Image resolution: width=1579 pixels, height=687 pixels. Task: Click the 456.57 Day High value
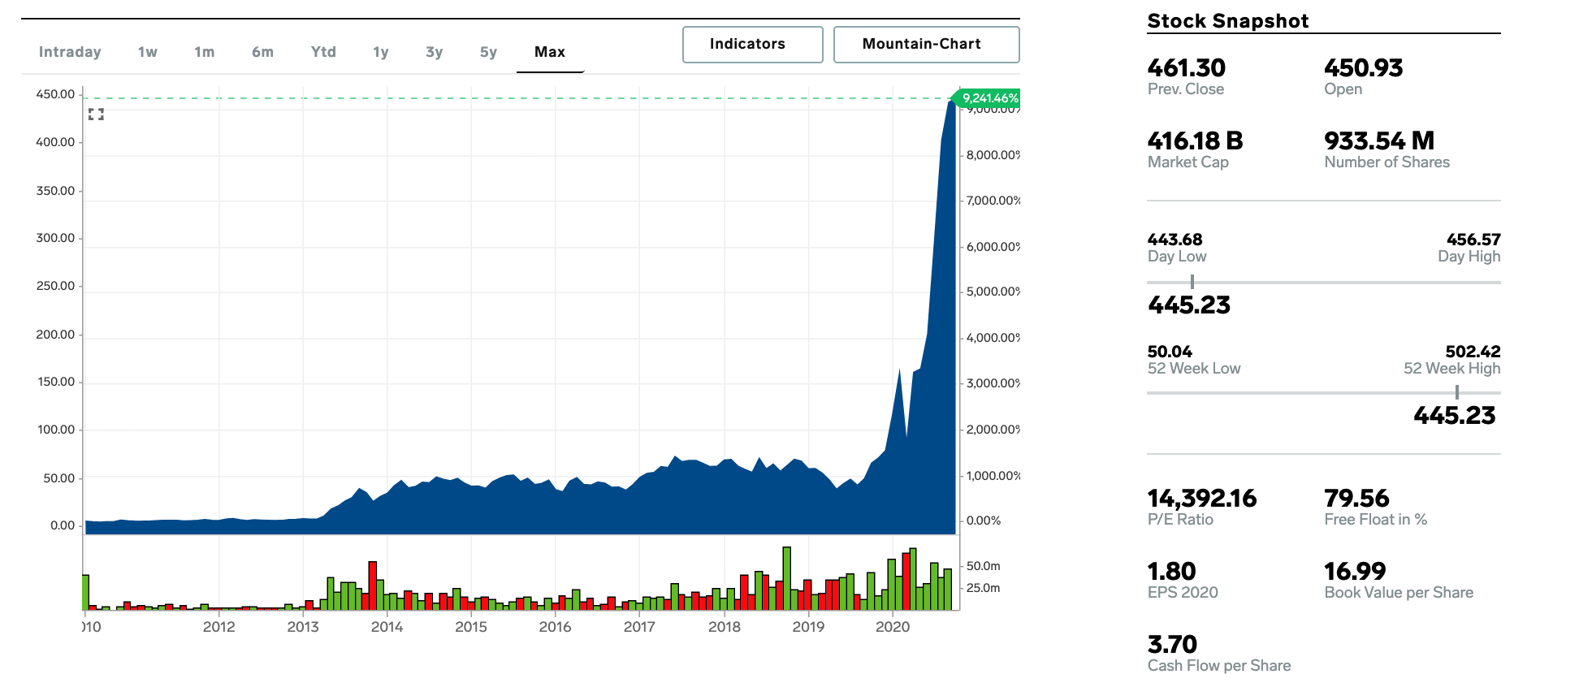pyautogui.click(x=1473, y=240)
